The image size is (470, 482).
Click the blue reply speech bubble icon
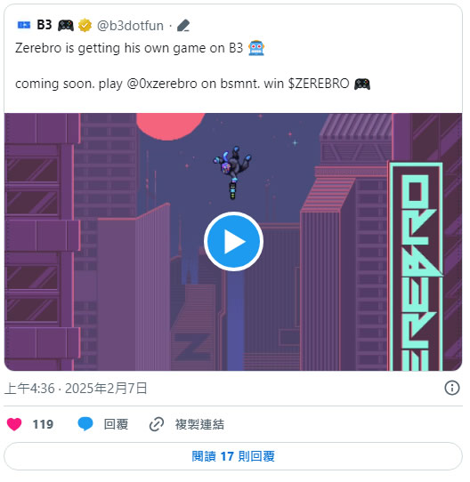coord(85,424)
